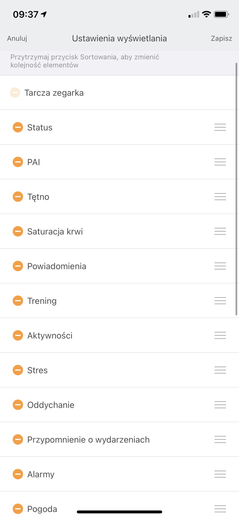239x518 pixels.
Task: Tap Zapisz to save display settings
Action: point(221,38)
